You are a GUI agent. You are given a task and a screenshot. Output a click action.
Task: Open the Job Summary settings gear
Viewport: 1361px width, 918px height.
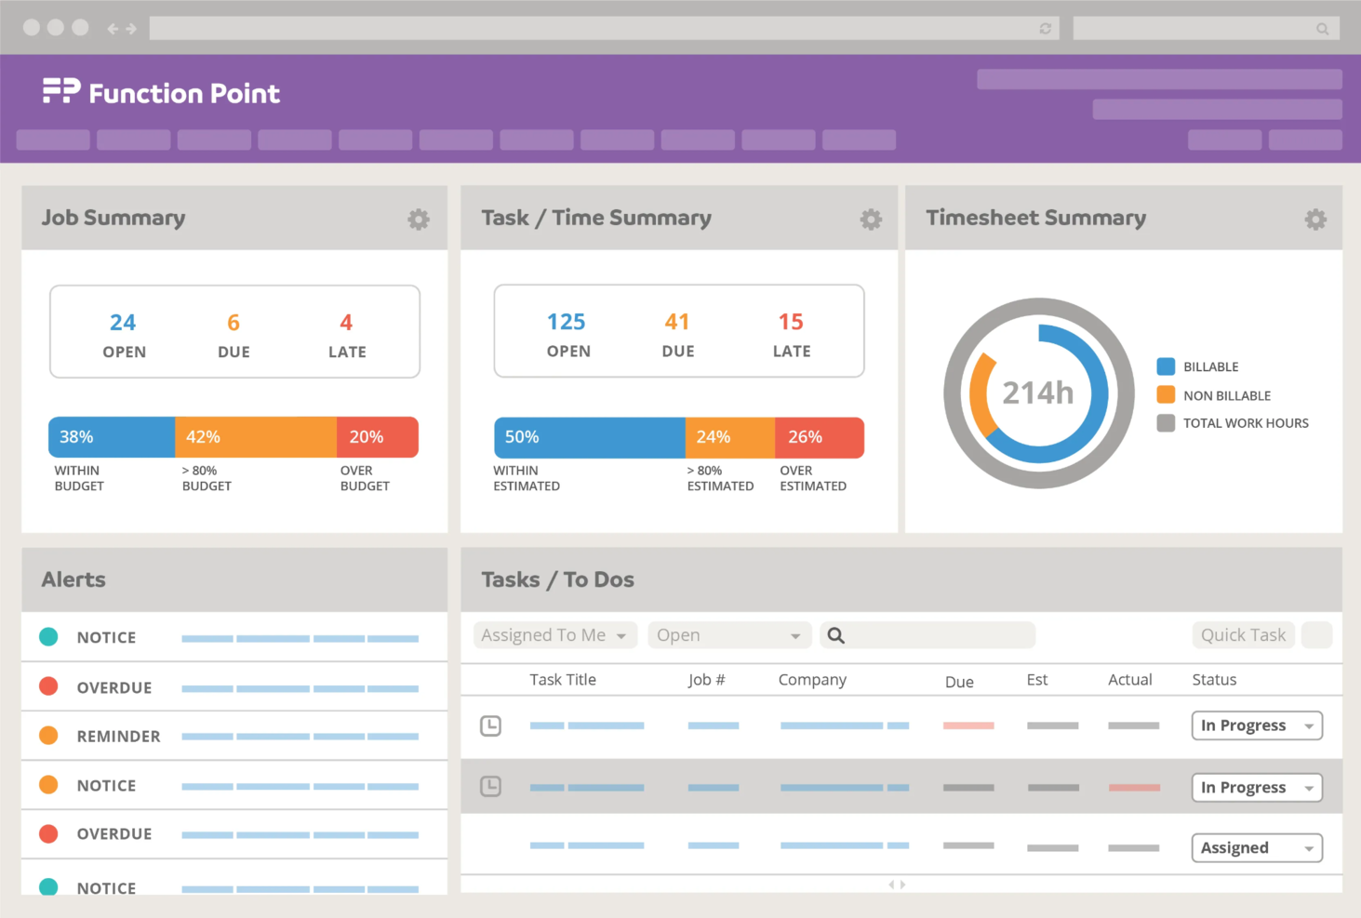point(418,219)
